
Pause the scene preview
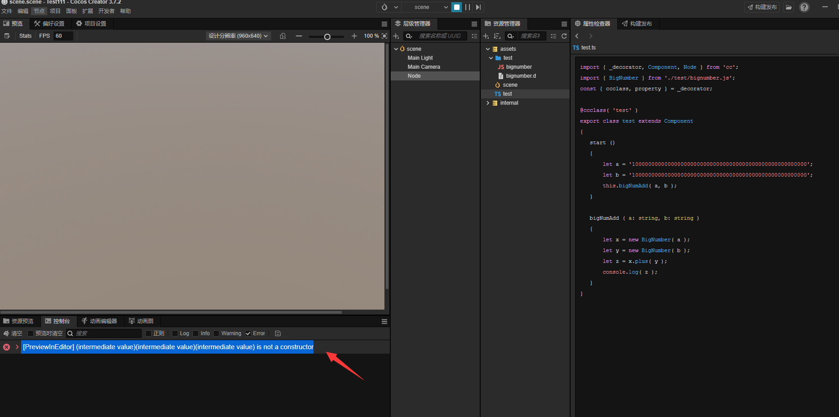[x=468, y=7]
